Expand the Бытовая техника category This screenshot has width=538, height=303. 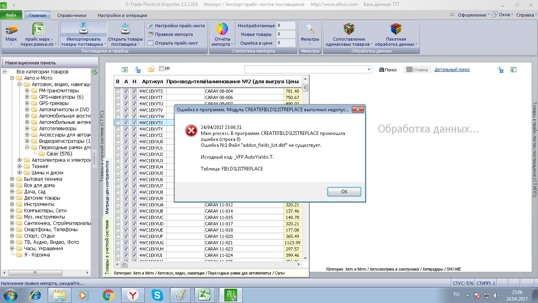tap(13, 179)
